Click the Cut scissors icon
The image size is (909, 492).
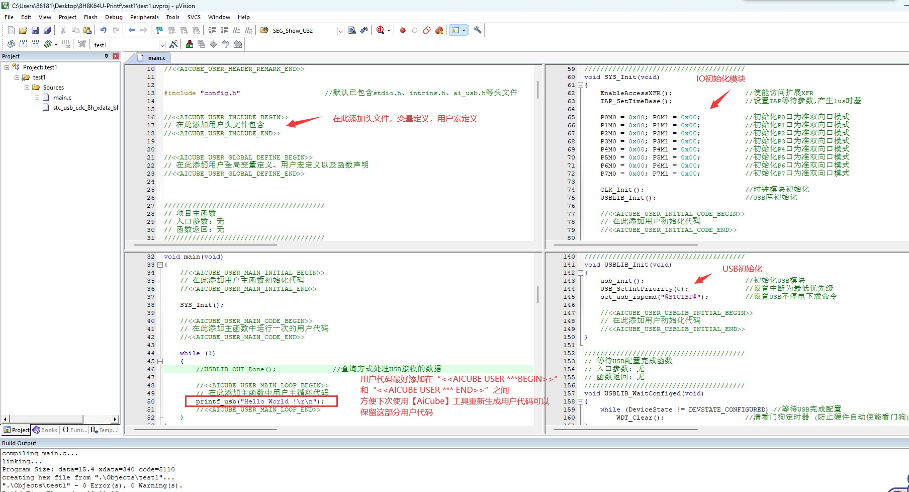point(63,30)
